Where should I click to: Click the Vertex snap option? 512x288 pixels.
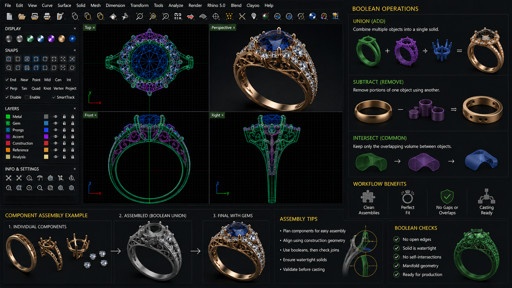(59, 89)
